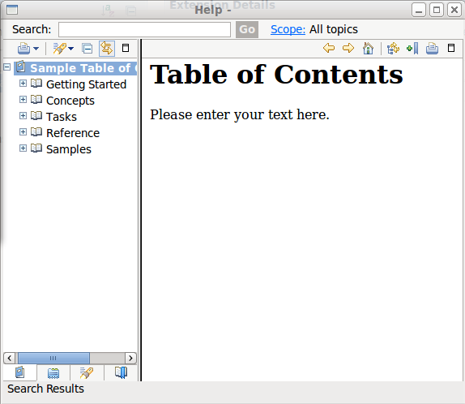Toggle Link with Contents button
The height and width of the screenshot is (404, 465).
click(x=107, y=48)
